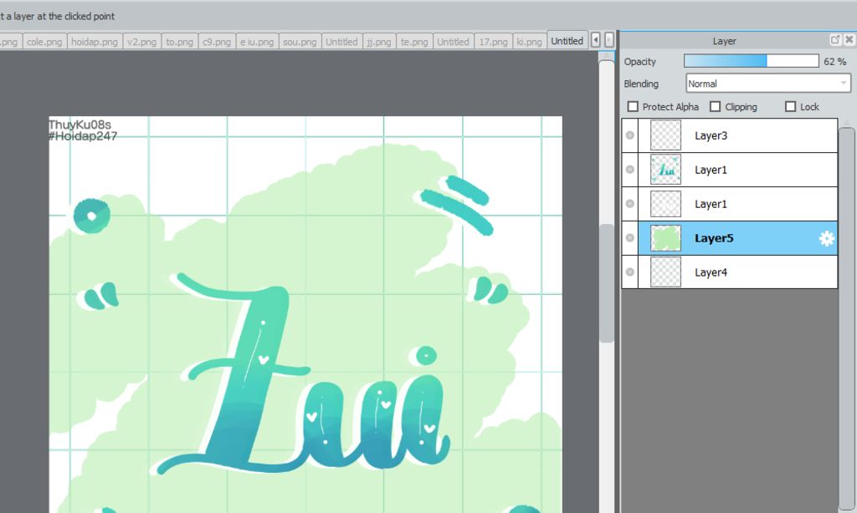Viewport: 857px width, 513px height.
Task: Click the light green Layer5 thumbnail
Action: click(665, 238)
